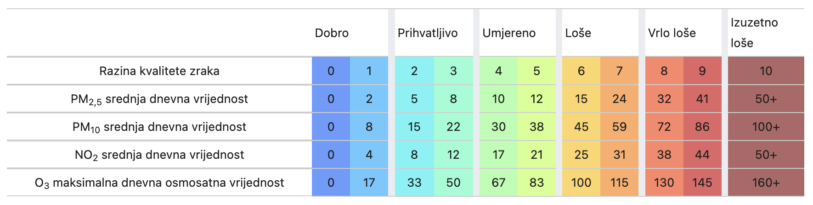The width and height of the screenshot is (813, 205).
Task: Click the 'Izuzetno loše' column header
Action: [754, 33]
